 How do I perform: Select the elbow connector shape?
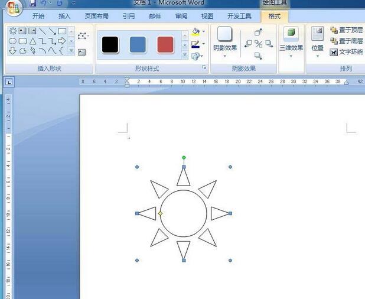43,41
